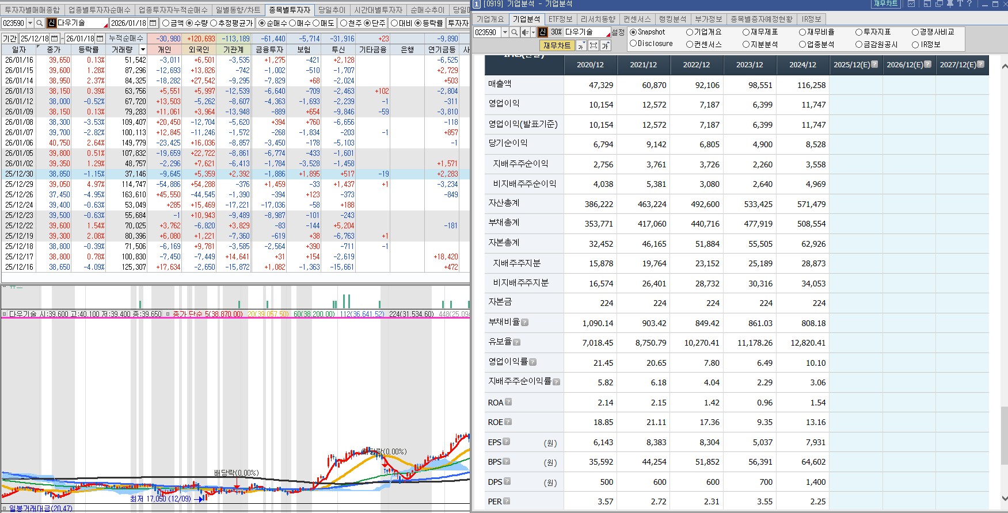Click the increase font size icon
The width and height of the screenshot is (1008, 513).
[605, 45]
